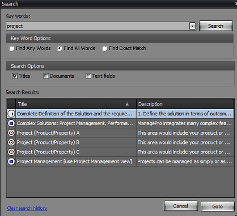Select the Find Exact Match radio button
The image size is (237, 216).
click(104, 49)
